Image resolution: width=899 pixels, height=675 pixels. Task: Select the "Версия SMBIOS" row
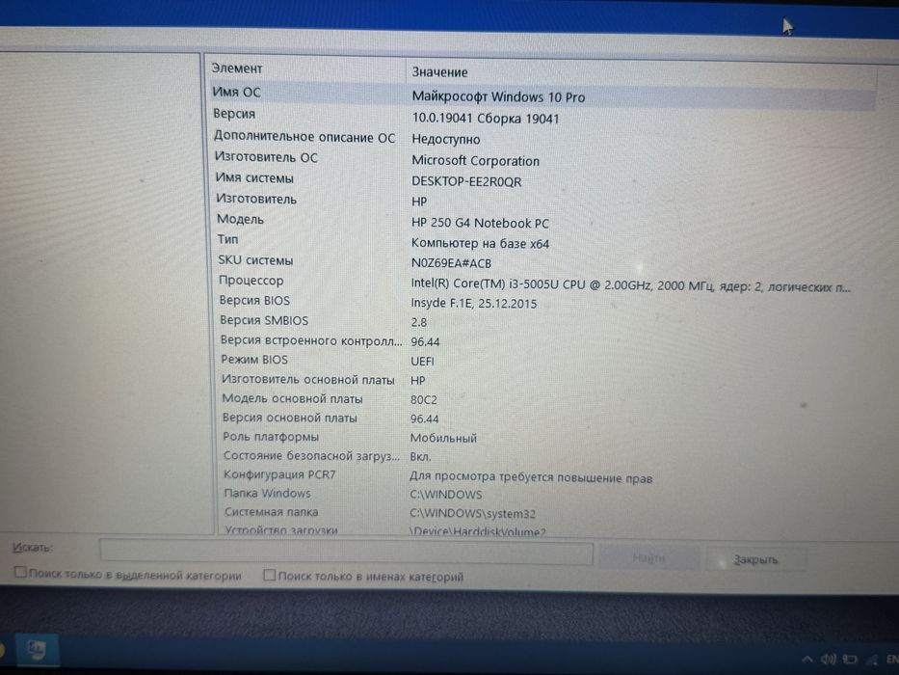coord(264,320)
